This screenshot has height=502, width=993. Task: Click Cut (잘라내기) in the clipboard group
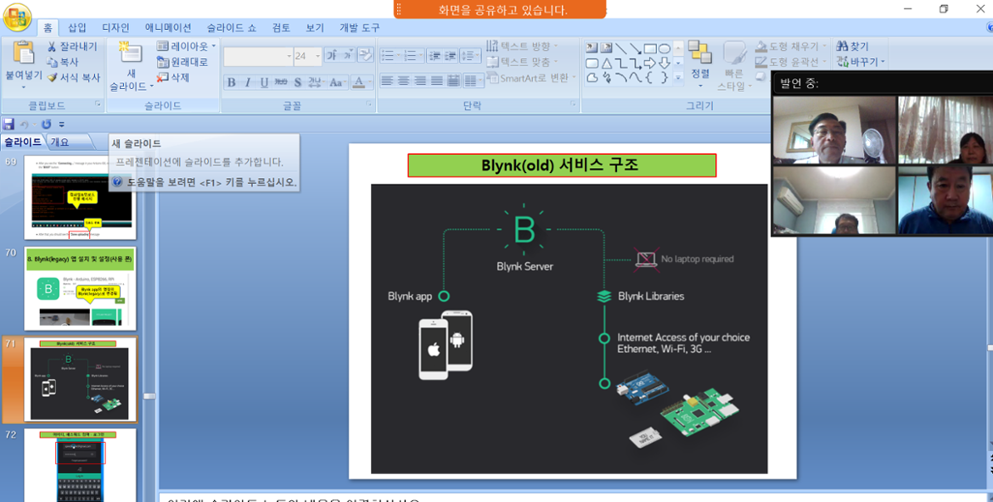pyautogui.click(x=72, y=47)
